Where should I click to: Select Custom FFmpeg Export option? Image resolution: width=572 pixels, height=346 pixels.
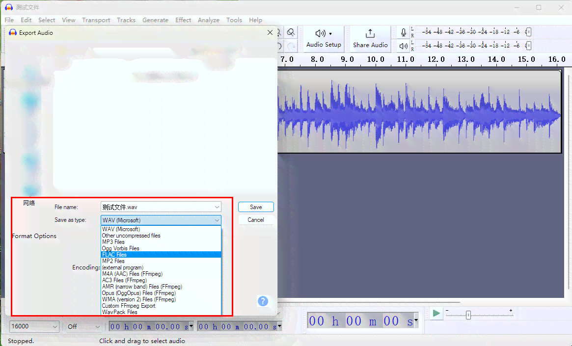[161, 306]
